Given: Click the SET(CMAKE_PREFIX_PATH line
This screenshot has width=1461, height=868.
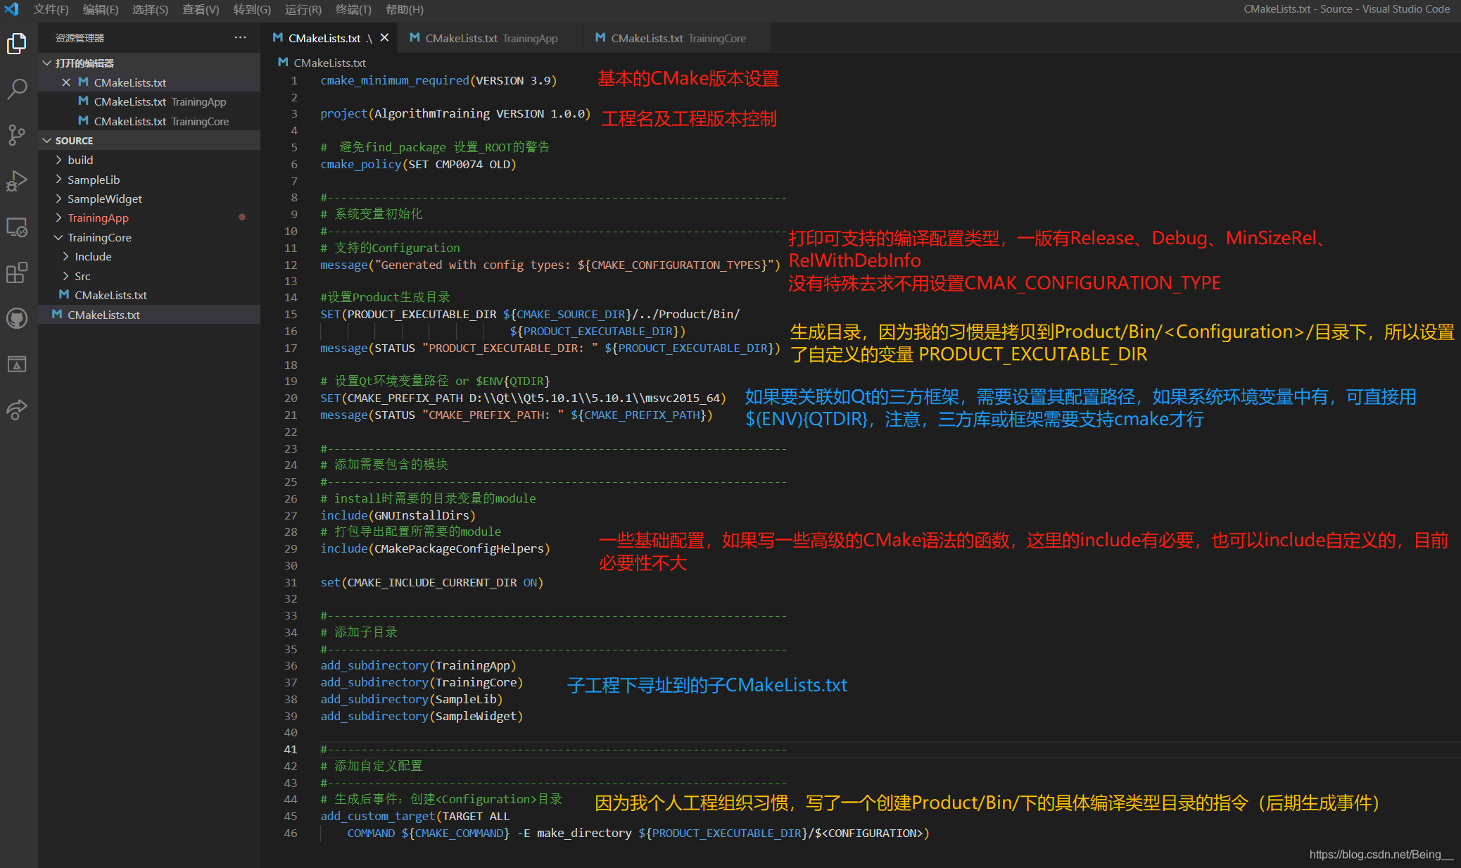Looking at the screenshot, I should pyautogui.click(x=523, y=398).
